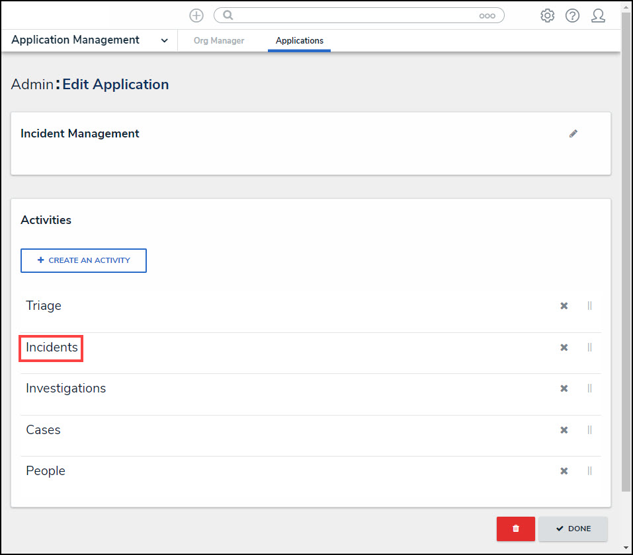The image size is (633, 555).
Task: Remove the Incidents activity with X
Action: [564, 348]
